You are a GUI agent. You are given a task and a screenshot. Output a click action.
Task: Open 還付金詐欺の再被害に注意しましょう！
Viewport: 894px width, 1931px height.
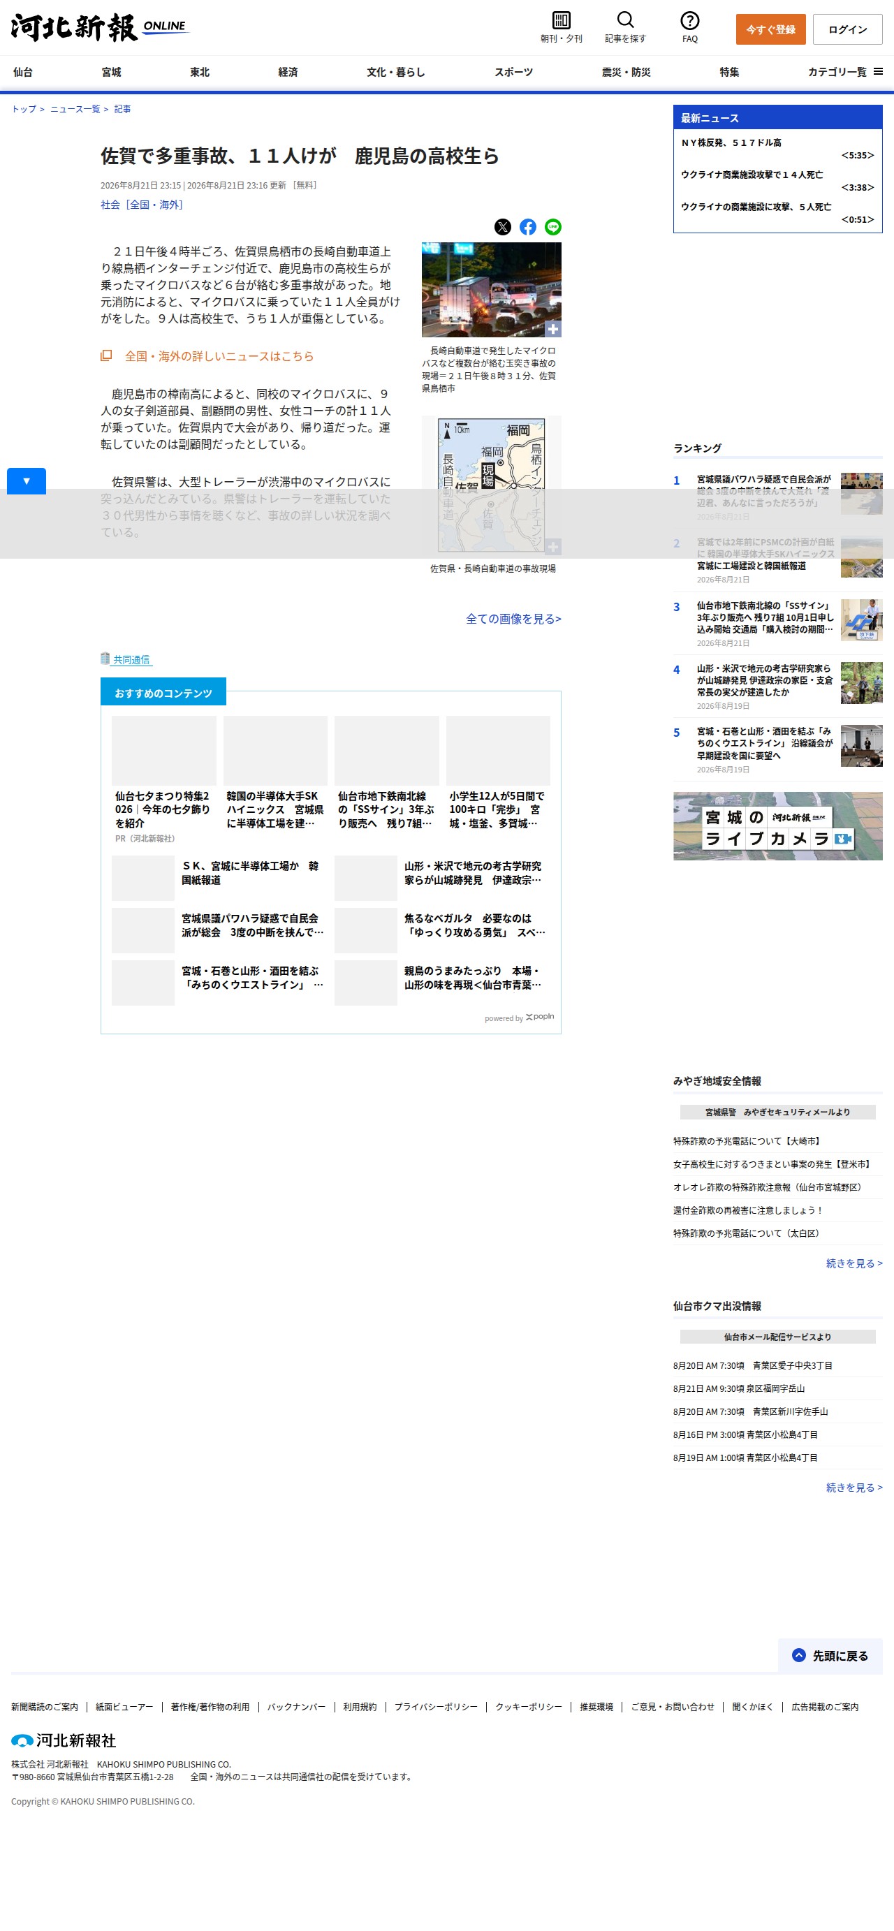coord(748,1210)
